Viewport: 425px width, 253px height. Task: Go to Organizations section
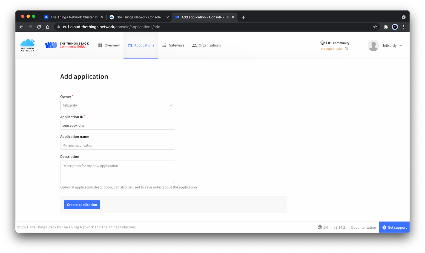coord(206,45)
